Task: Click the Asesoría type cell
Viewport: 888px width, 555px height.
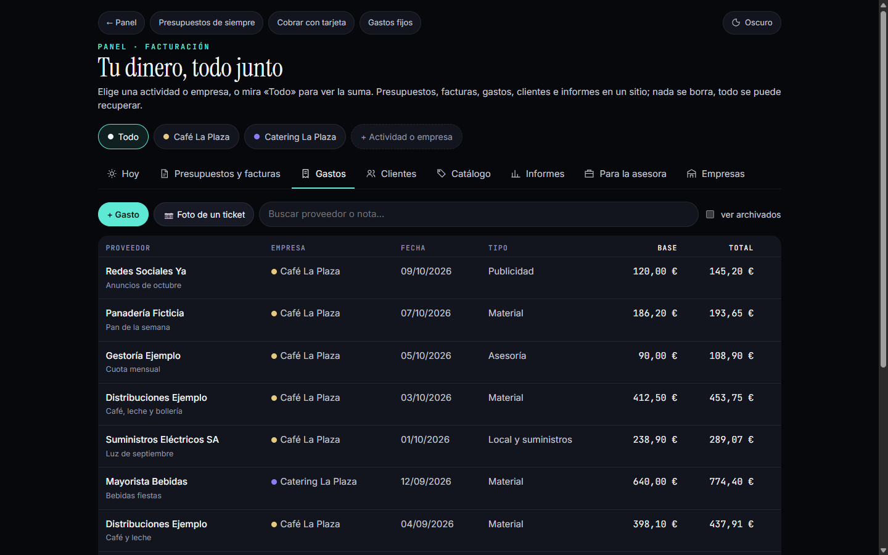Action: (507, 356)
